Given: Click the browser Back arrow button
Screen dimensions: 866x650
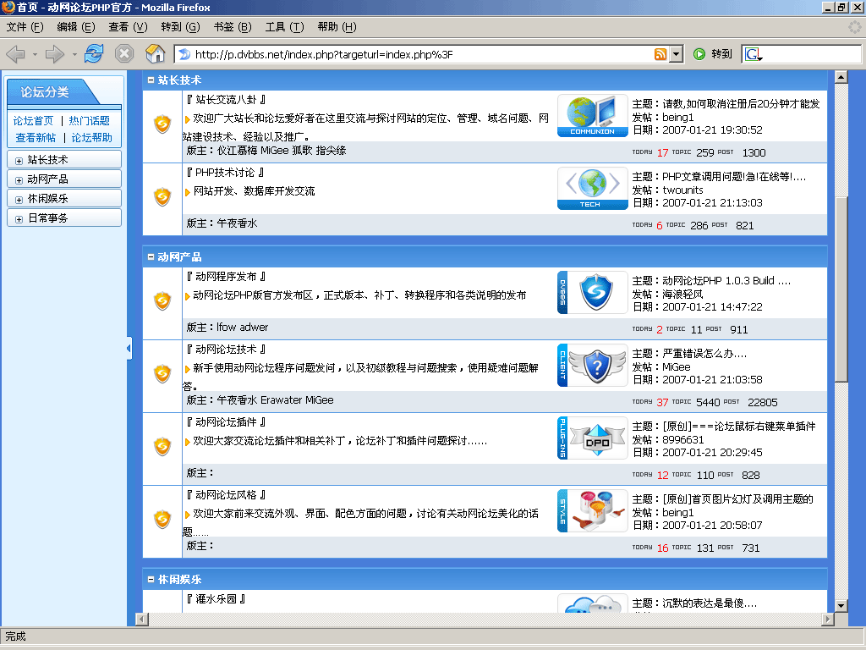Looking at the screenshot, I should (15, 54).
